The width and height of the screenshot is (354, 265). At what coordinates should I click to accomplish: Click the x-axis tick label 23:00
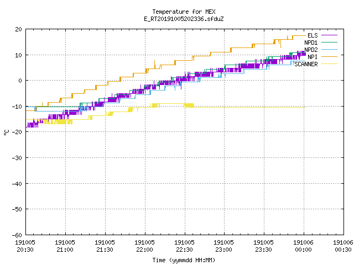(223, 250)
